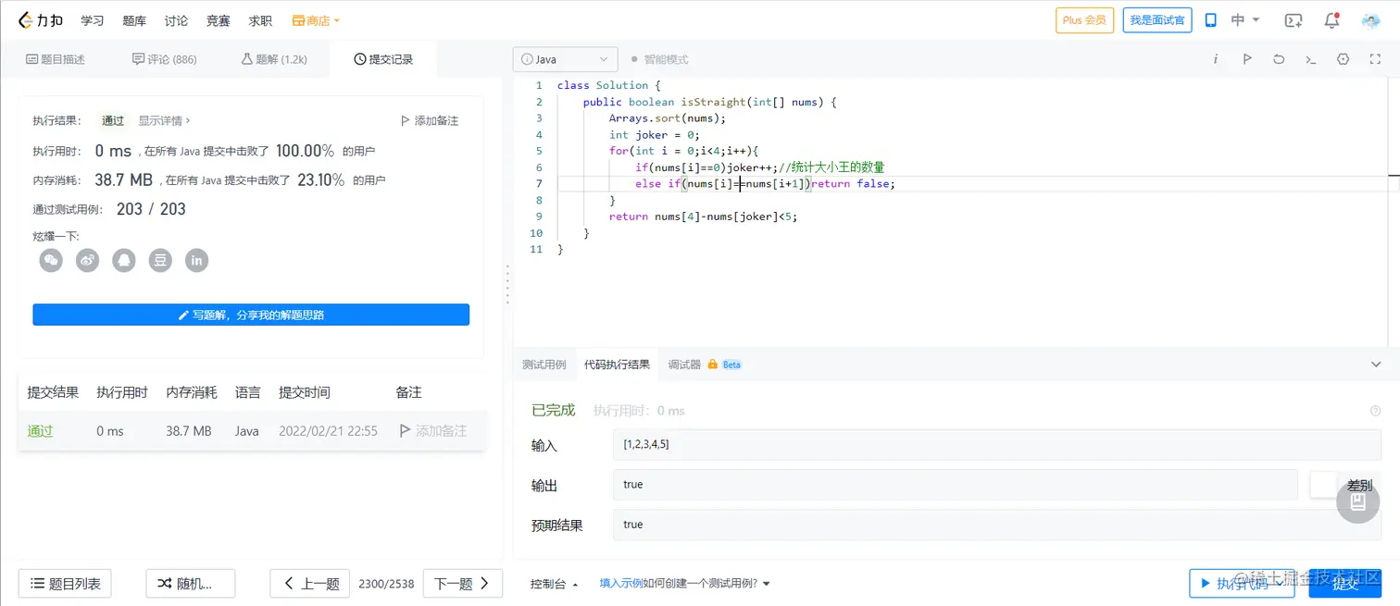This screenshot has height=606, width=1400.
Task: Open the 求职 menu
Action: point(260,20)
